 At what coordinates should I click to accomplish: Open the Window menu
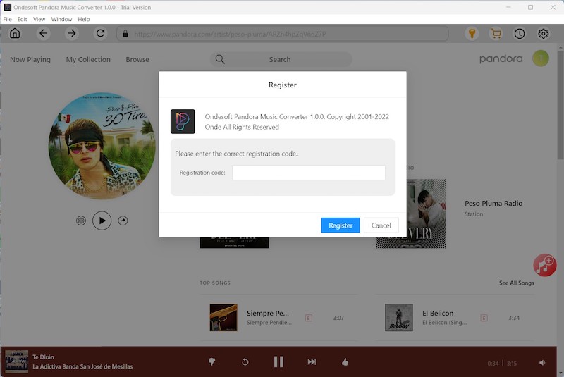click(61, 19)
